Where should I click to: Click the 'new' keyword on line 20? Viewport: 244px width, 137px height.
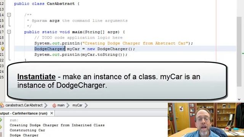pos(91,49)
